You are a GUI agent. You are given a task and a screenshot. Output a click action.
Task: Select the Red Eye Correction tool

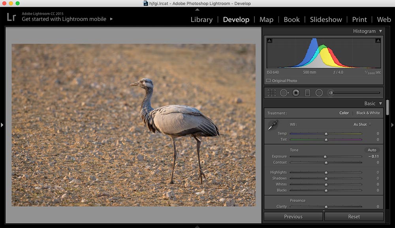click(x=295, y=92)
